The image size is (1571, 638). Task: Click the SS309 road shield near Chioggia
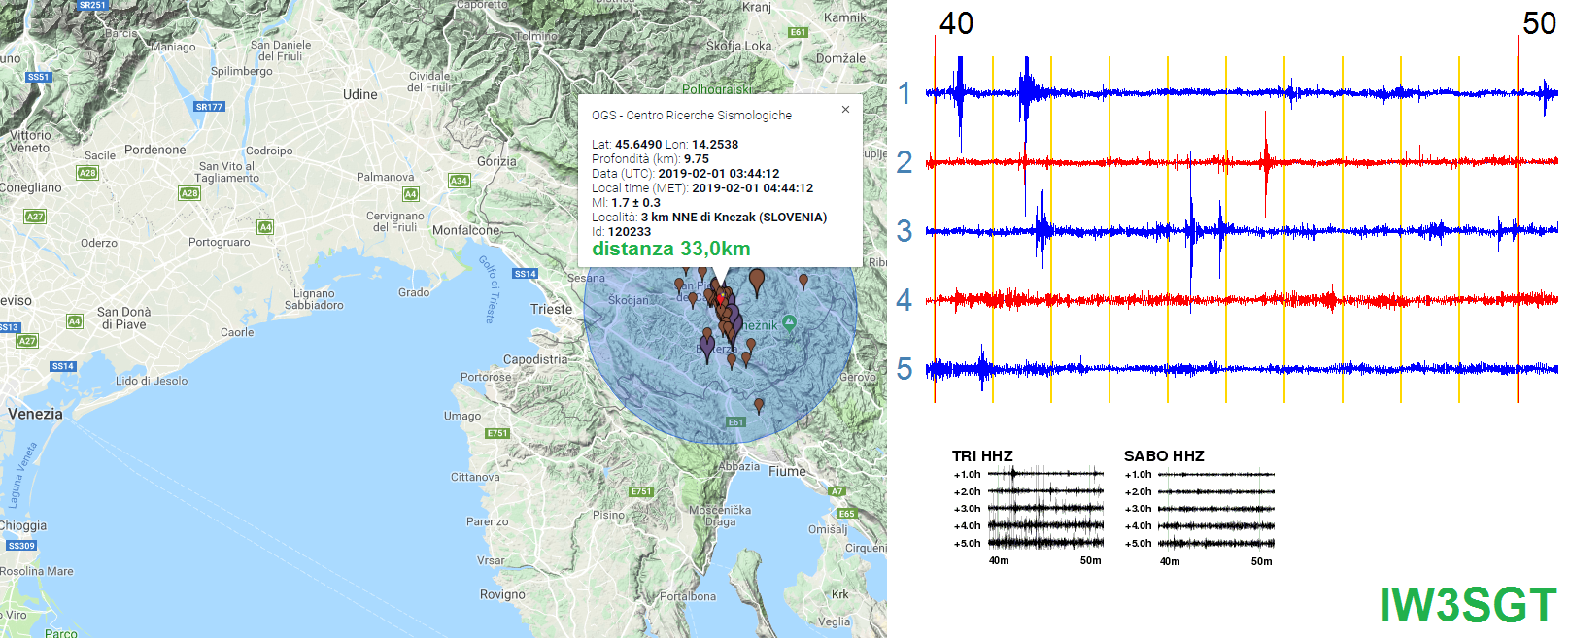[x=21, y=546]
